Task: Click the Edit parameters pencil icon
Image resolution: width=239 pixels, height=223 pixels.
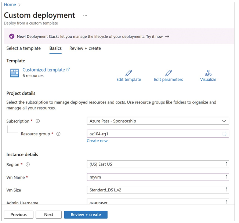Action: (169, 73)
